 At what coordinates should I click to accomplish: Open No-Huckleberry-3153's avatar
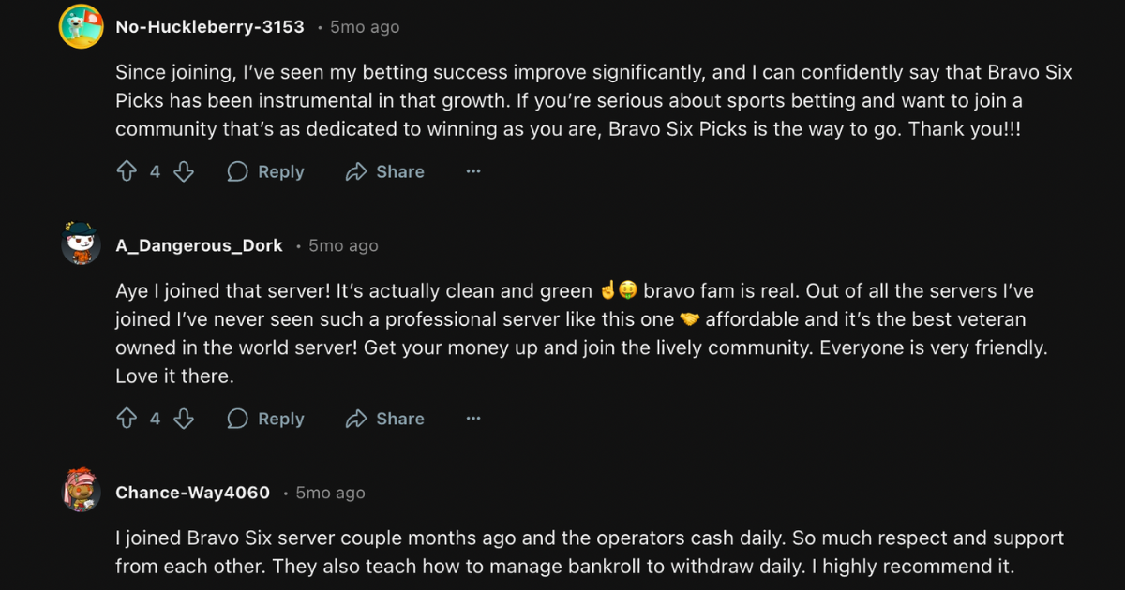[x=81, y=26]
